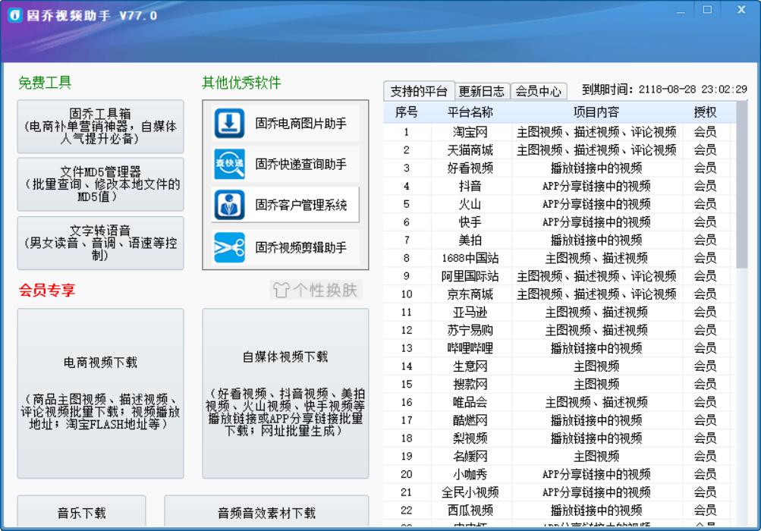
Task: Open the 固乔工具箱 tool
Action: pyautogui.click(x=99, y=127)
